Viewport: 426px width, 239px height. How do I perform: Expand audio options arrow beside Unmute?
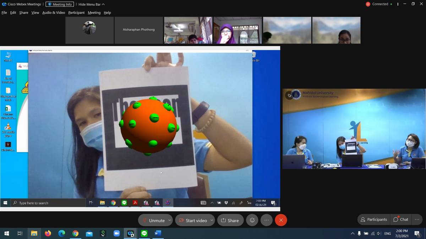pyautogui.click(x=169, y=220)
